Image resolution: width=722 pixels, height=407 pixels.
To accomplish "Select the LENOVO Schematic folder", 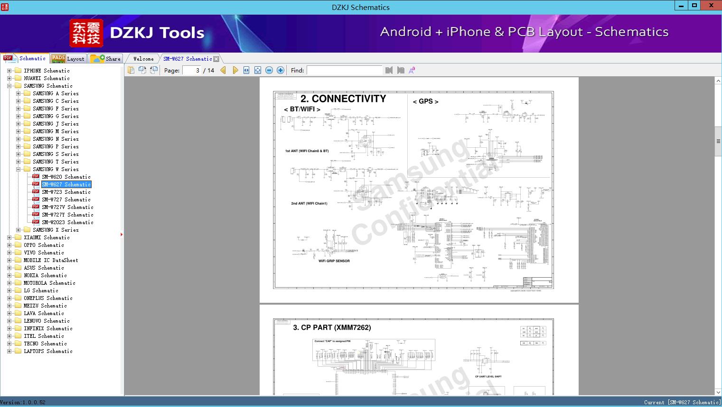I will (x=47, y=321).
